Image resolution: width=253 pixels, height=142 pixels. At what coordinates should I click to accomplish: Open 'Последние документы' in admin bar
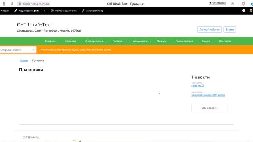click(64, 11)
